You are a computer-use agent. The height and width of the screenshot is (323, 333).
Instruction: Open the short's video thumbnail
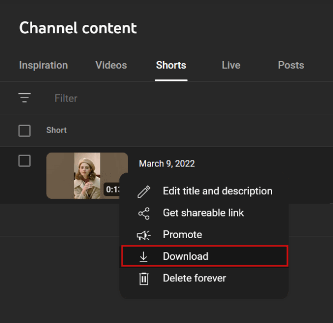87,175
